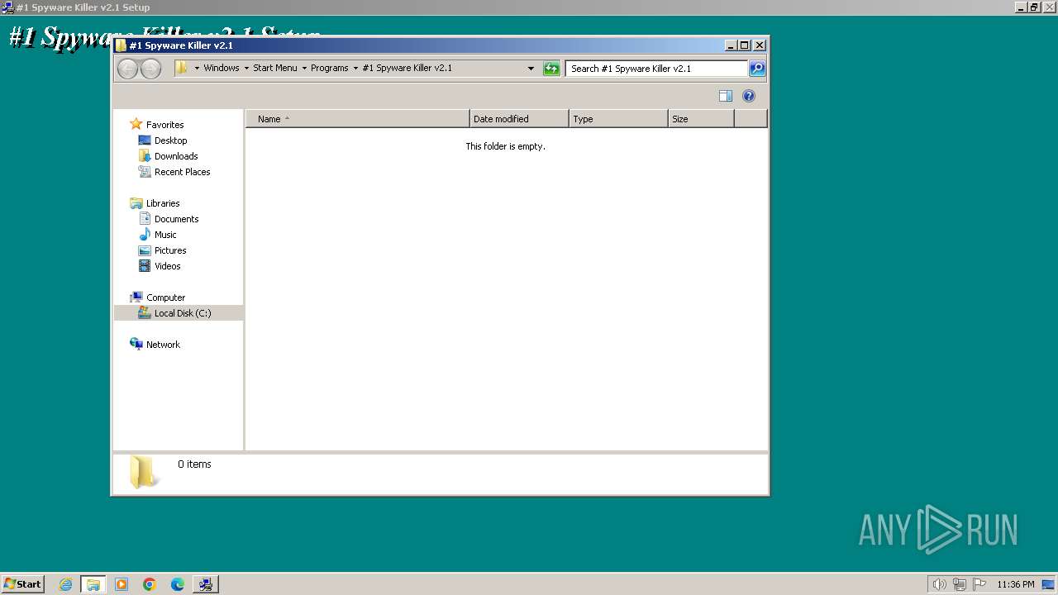The height and width of the screenshot is (595, 1058).
Task: Open the Pictures library
Action: 170,250
